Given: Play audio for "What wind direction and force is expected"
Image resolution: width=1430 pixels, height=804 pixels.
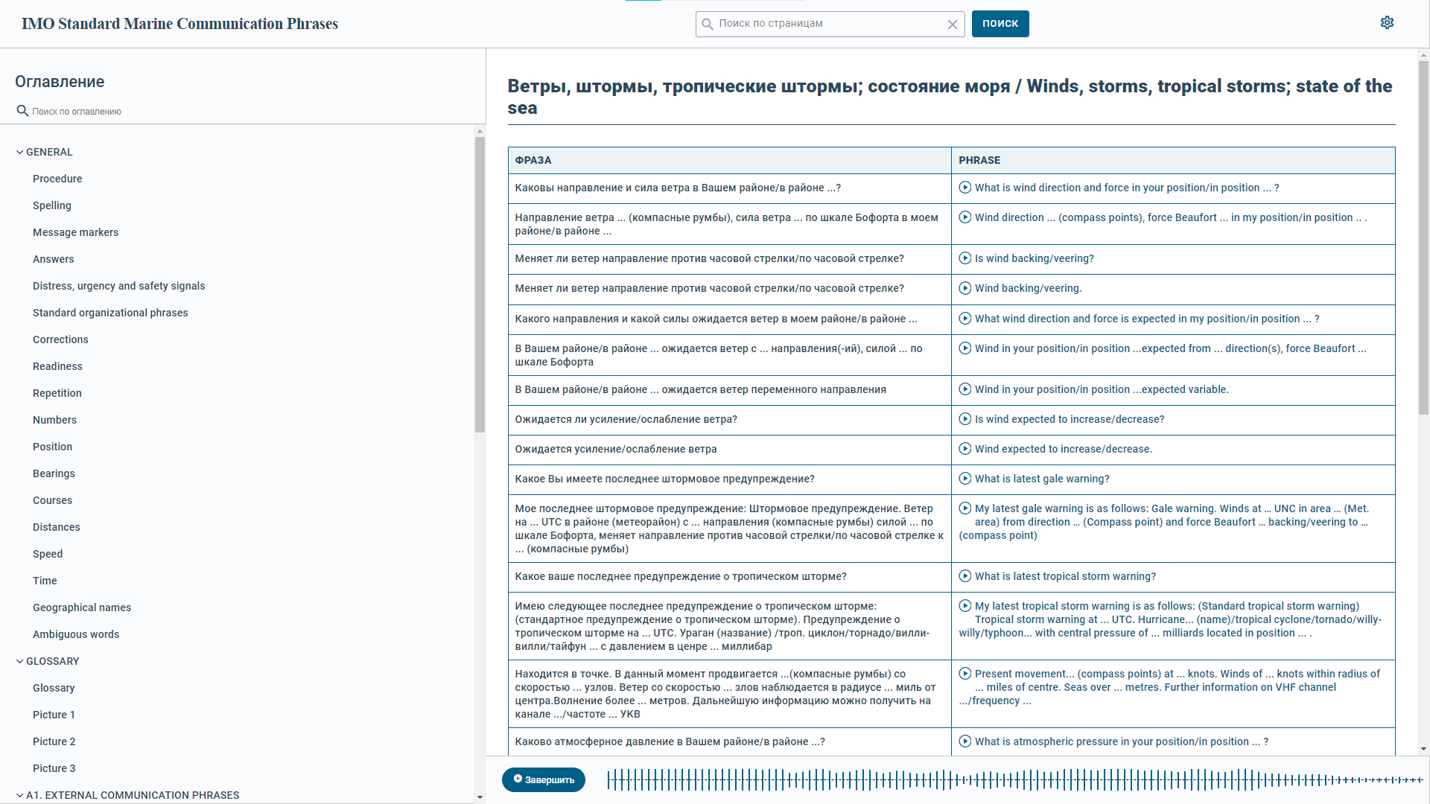Looking at the screenshot, I should click(x=965, y=319).
